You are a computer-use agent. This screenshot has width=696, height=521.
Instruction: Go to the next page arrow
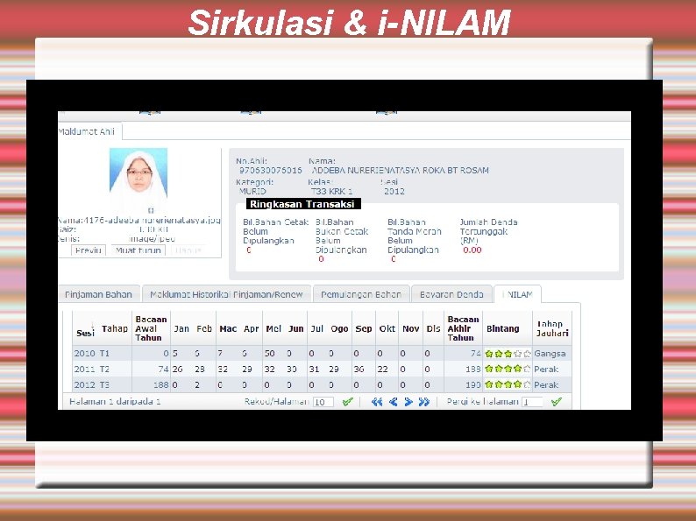[x=408, y=402]
